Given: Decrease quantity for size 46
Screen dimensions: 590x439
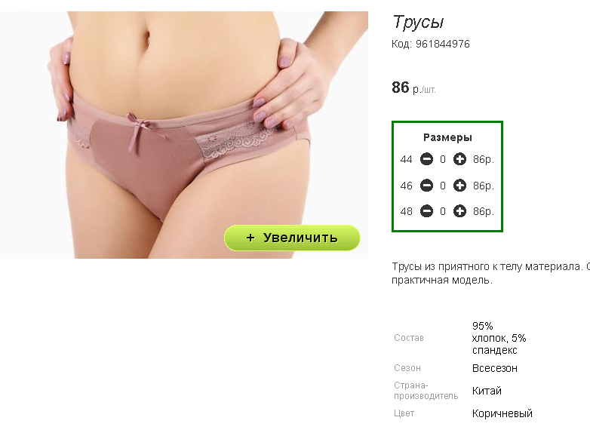Looking at the screenshot, I should [426, 186].
